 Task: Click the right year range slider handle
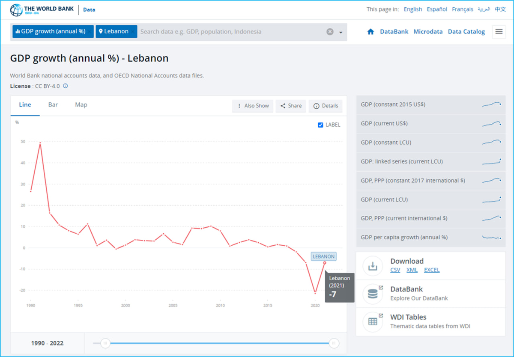(x=334, y=343)
